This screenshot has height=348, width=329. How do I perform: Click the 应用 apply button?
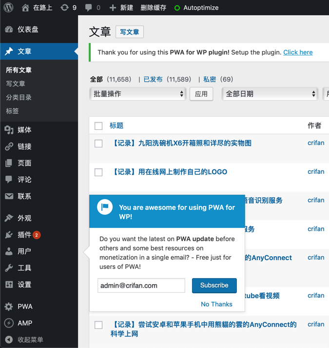201,94
